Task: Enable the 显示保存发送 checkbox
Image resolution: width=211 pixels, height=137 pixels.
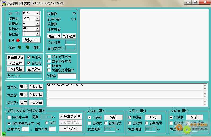Action: (x=49, y=57)
